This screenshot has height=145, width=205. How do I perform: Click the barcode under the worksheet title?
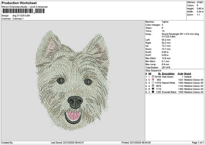pyautogui.click(x=23, y=11)
